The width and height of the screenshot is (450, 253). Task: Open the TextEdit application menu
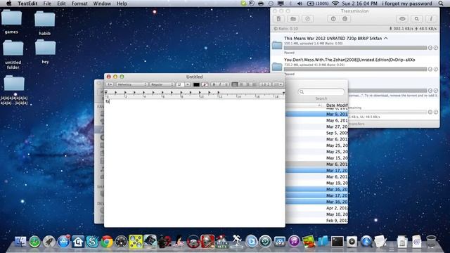point(28,4)
